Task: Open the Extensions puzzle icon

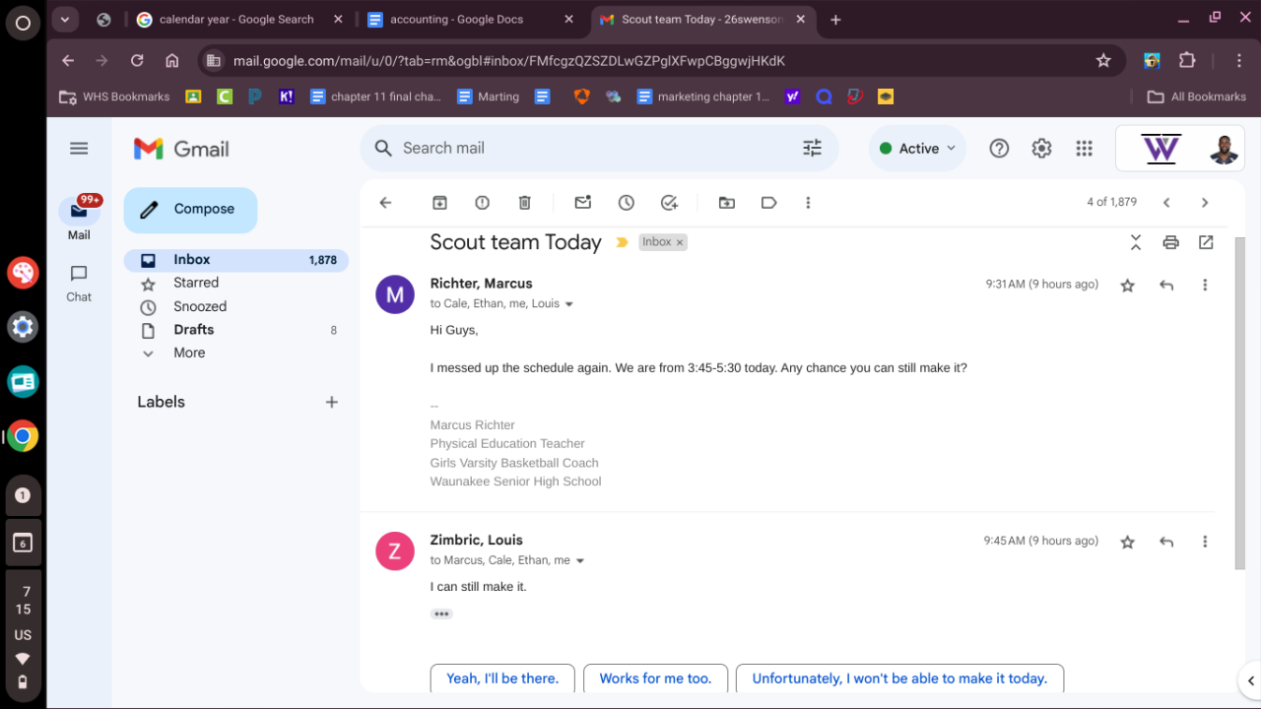Action: pos(1187,61)
